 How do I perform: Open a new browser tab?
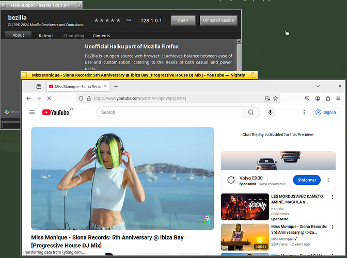[116, 87]
